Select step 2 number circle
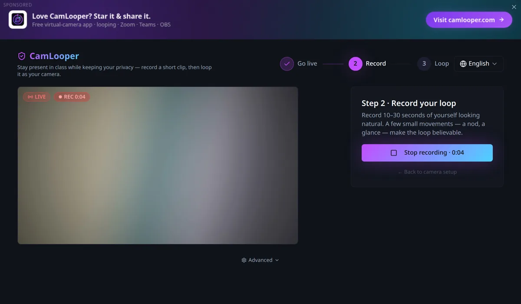 pyautogui.click(x=355, y=63)
